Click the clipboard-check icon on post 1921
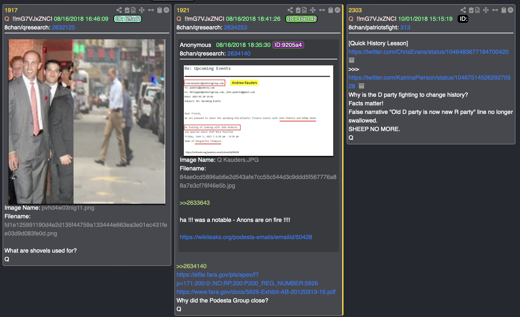 pyautogui.click(x=298, y=10)
